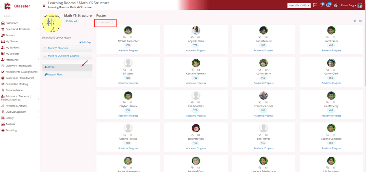Screen dimensions: 366x172
Task: Select the Roster page in the list
Action: (x=67, y=67)
